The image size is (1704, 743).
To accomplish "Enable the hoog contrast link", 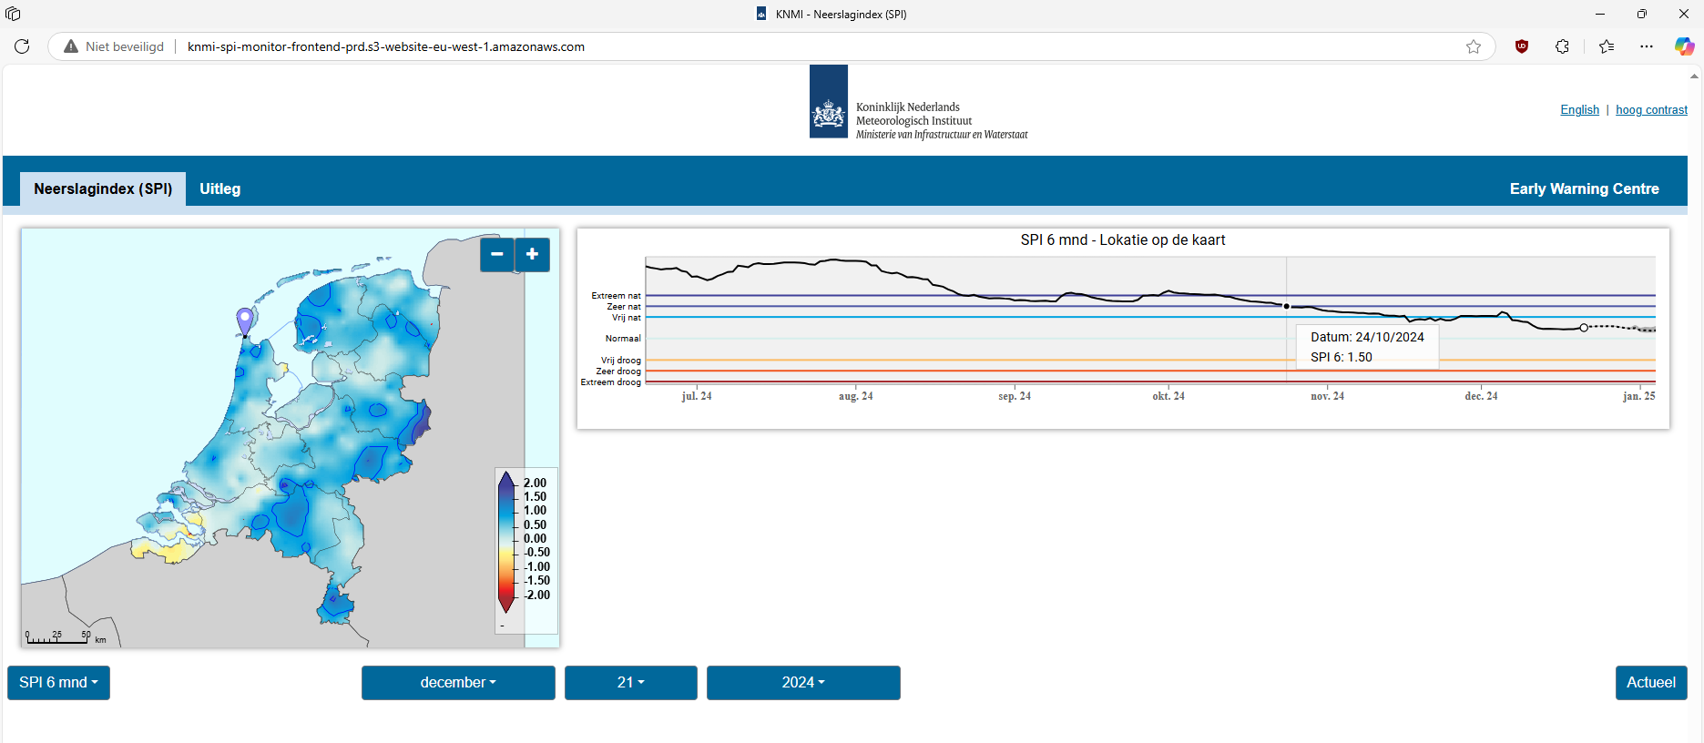I will (1651, 109).
